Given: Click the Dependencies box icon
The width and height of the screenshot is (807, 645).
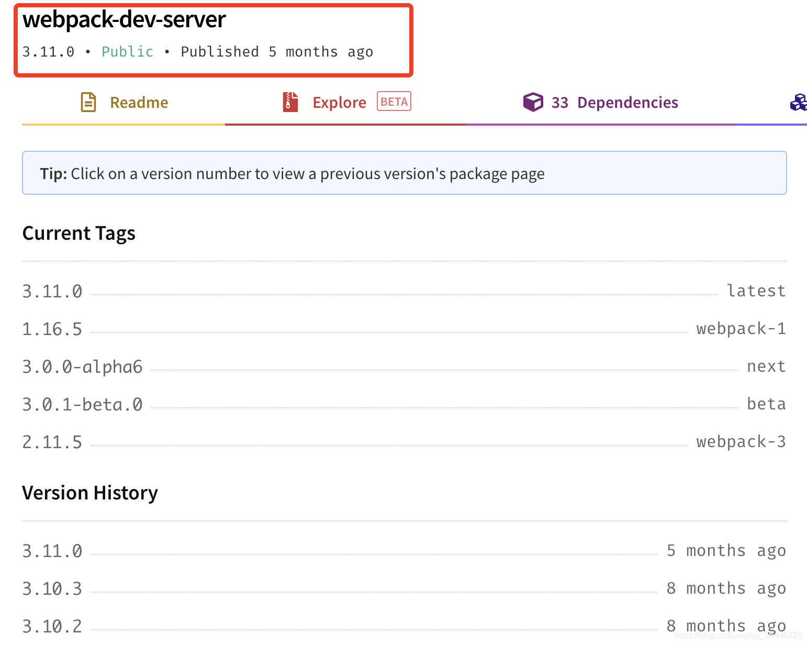Looking at the screenshot, I should click(x=533, y=102).
